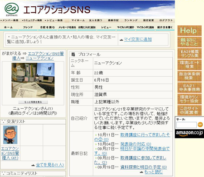
Task: Open diary entry 発表後の対応
Action: (136, 144)
